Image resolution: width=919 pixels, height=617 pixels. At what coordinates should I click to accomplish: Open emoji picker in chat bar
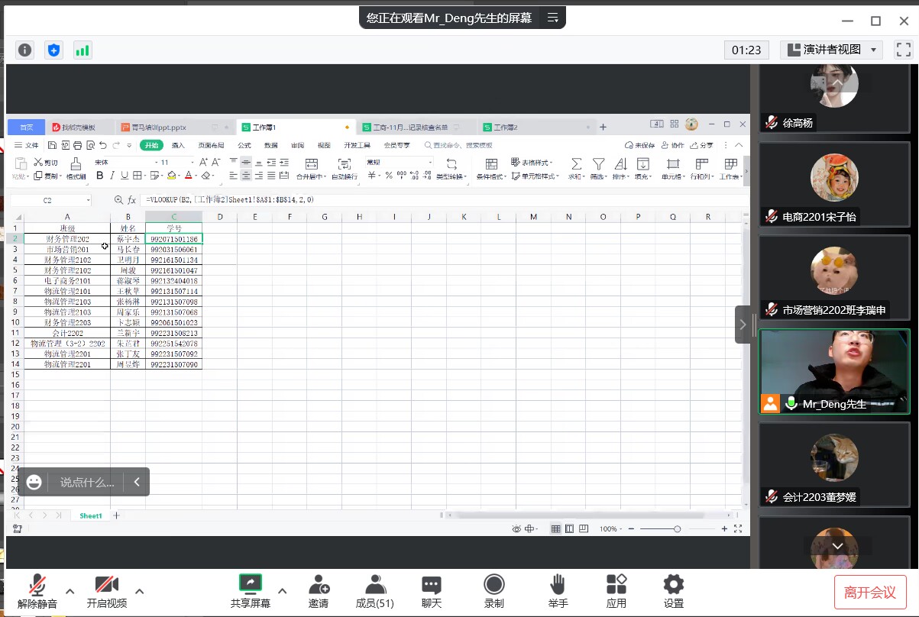34,483
